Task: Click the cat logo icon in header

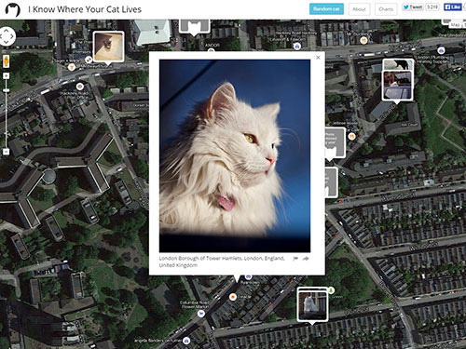Action: point(13,9)
